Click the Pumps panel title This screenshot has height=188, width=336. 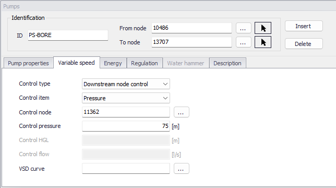click(11, 6)
